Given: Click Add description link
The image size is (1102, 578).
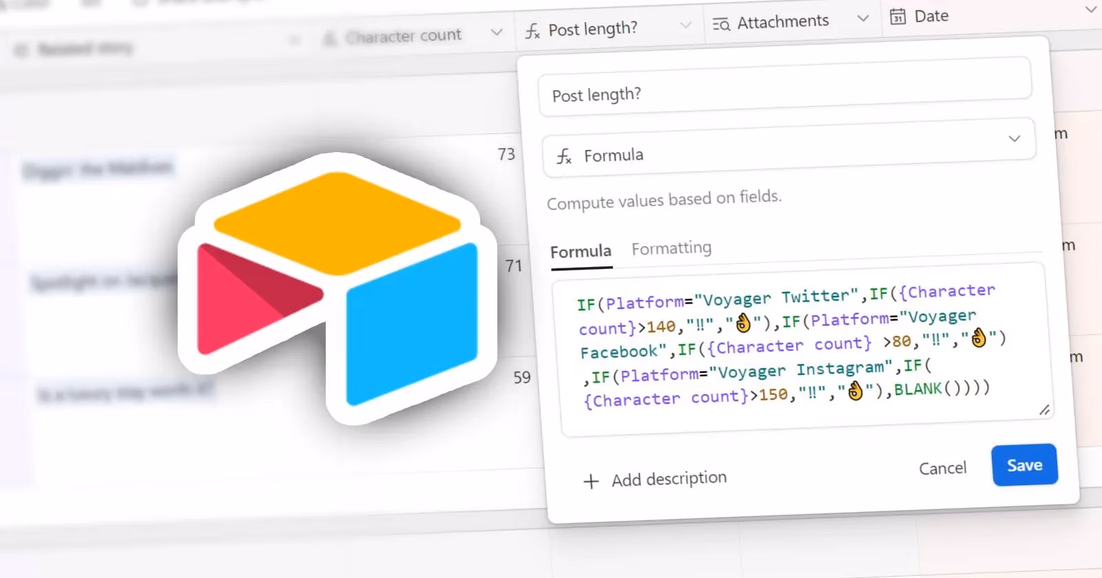Looking at the screenshot, I should (x=669, y=479).
